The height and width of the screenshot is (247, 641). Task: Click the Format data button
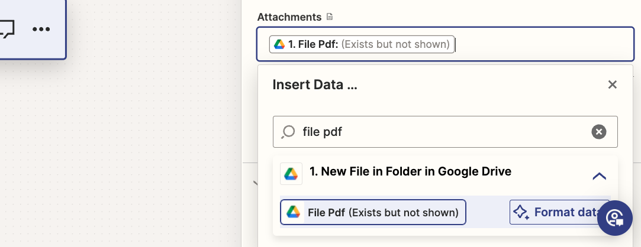(x=559, y=212)
